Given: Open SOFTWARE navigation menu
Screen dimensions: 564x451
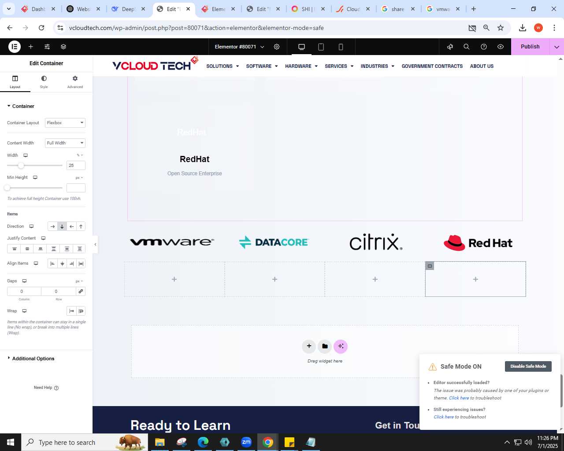Looking at the screenshot, I should (262, 66).
